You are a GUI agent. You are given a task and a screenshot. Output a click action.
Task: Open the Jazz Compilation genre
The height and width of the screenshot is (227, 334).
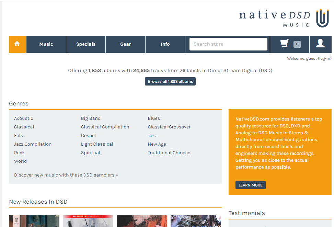(x=33, y=144)
